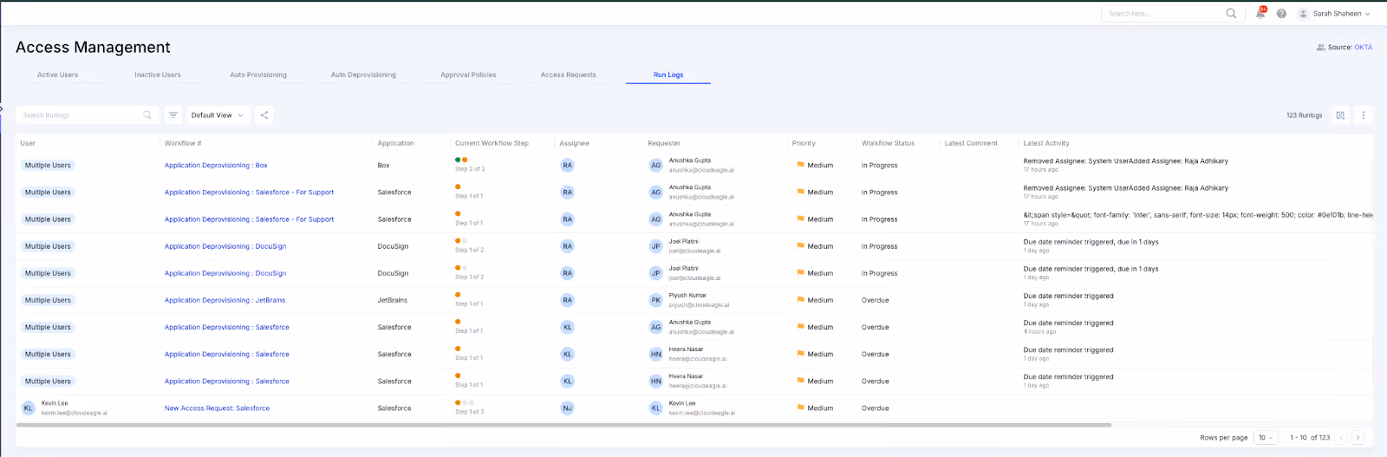
Task: Open the Default View dropdown
Action: coord(217,115)
